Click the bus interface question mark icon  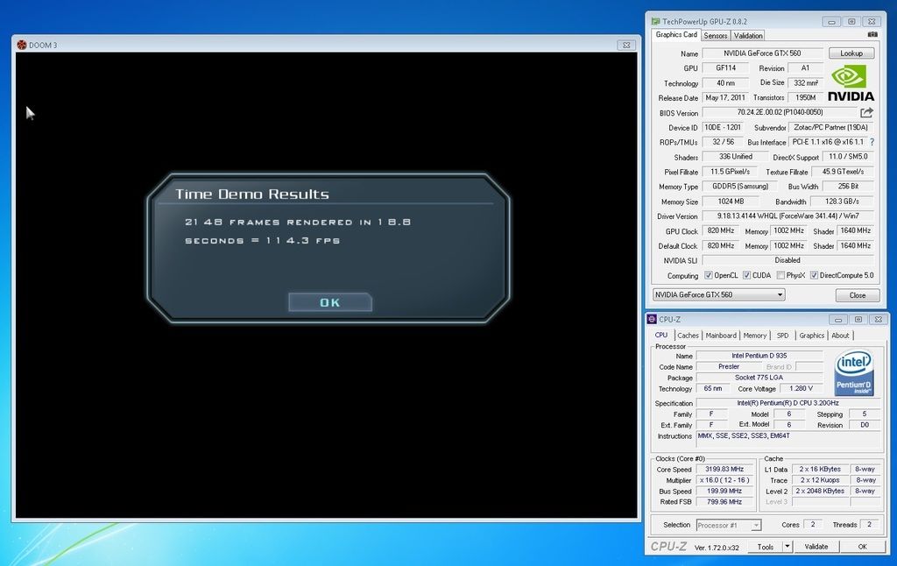pyautogui.click(x=872, y=142)
